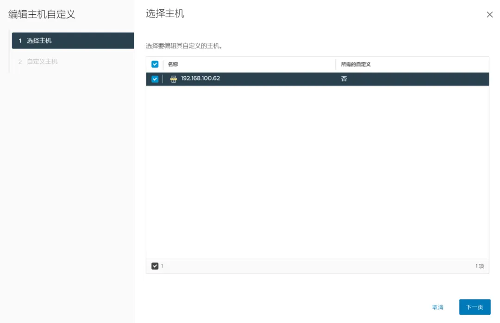Screen dimensions: 500x323
Task: Click the 编辑主机自定义 wizard title
Action: tap(42, 14)
